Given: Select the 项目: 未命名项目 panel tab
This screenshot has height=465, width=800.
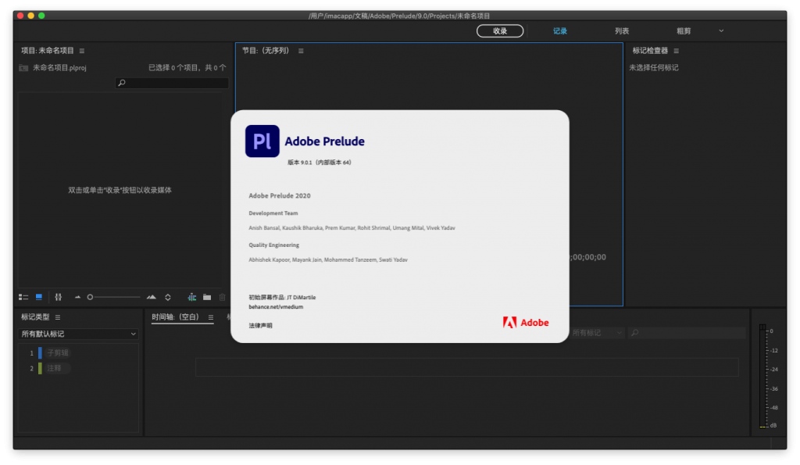Looking at the screenshot, I should (48, 51).
